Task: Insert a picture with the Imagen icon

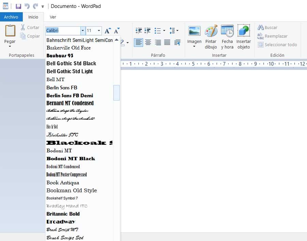Action: click(194, 31)
